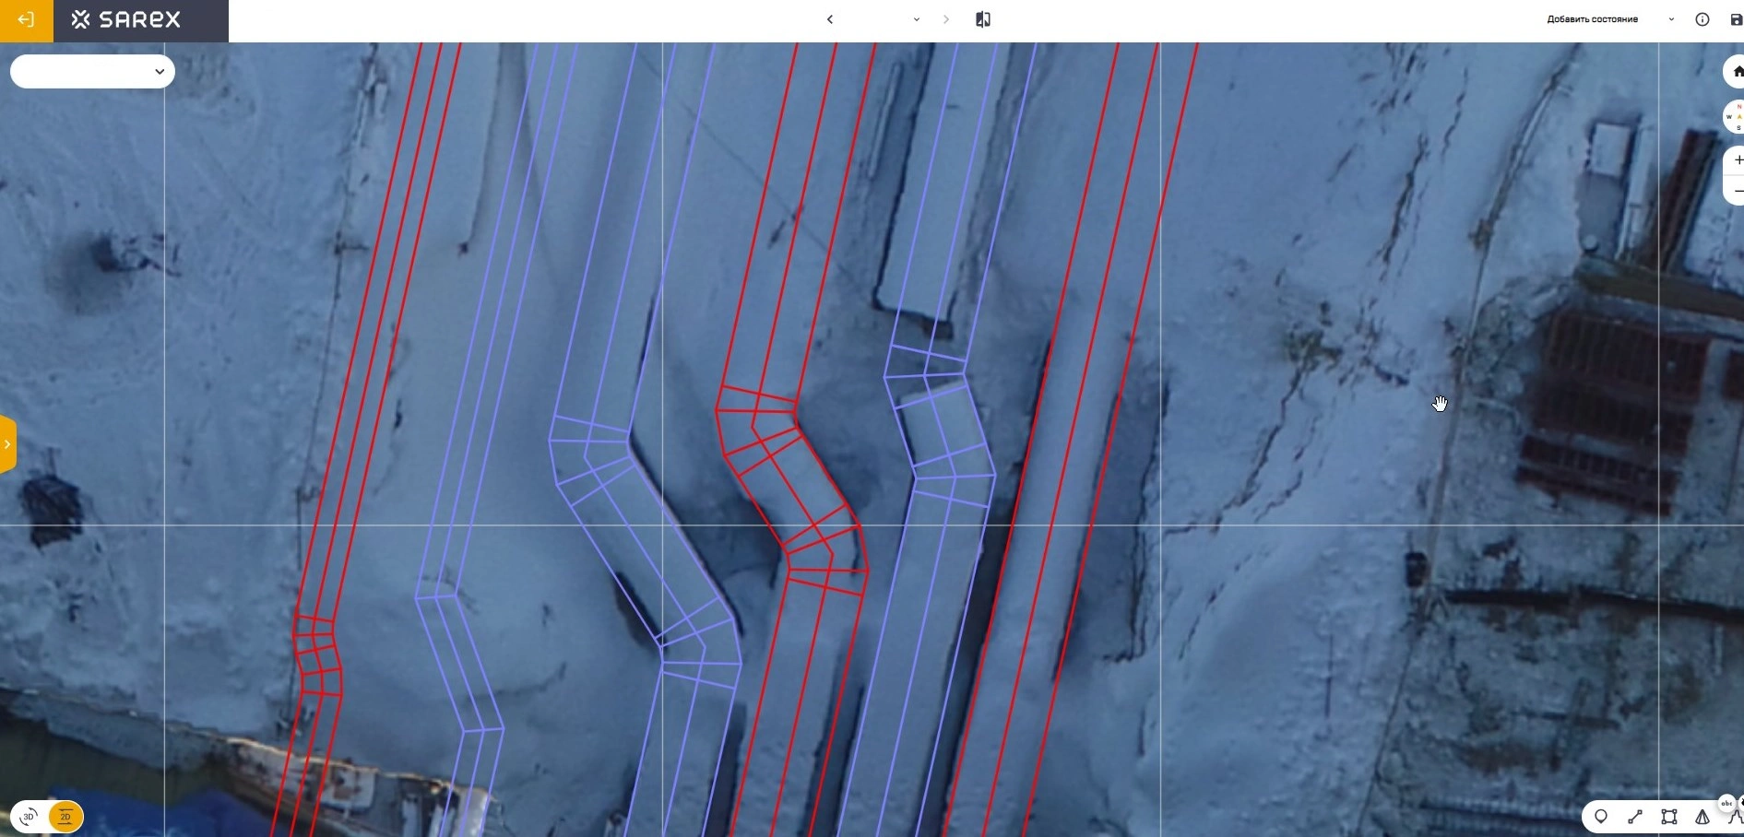
Task: Open the info icon in top bar
Action: 1702,19
